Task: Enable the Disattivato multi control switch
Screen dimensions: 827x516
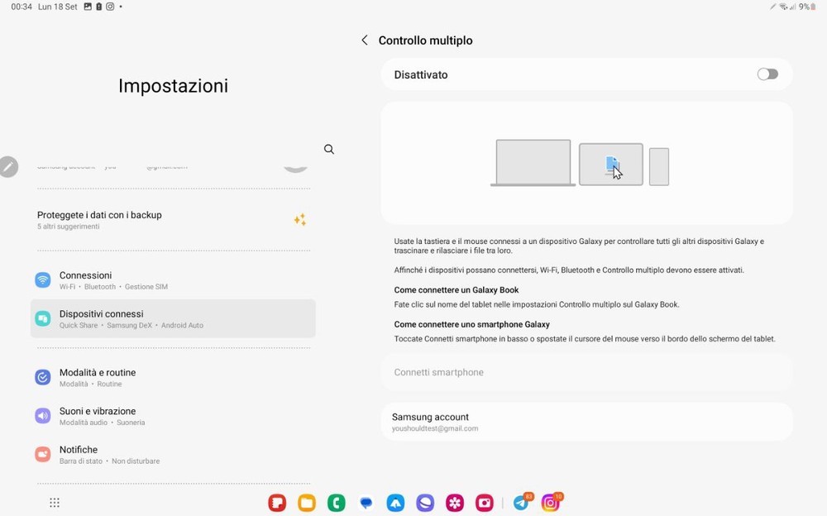Action: pyautogui.click(x=767, y=74)
